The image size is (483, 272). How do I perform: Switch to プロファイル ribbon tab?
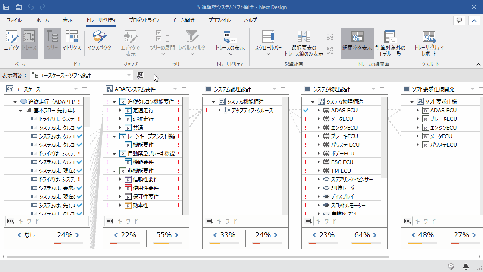(220, 20)
